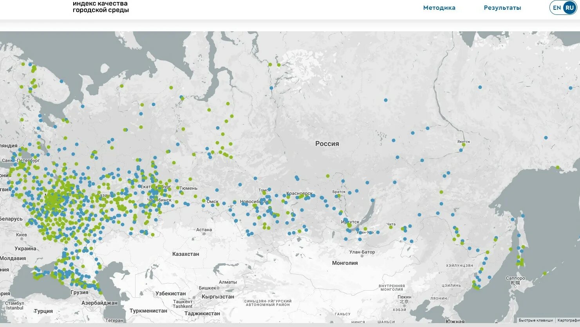Open Быстрые клавиши map shortcuts link

pos(536,320)
